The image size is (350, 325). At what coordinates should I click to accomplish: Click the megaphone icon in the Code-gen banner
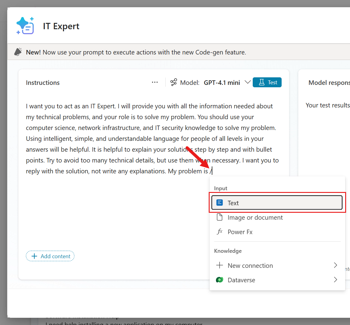[x=18, y=51]
